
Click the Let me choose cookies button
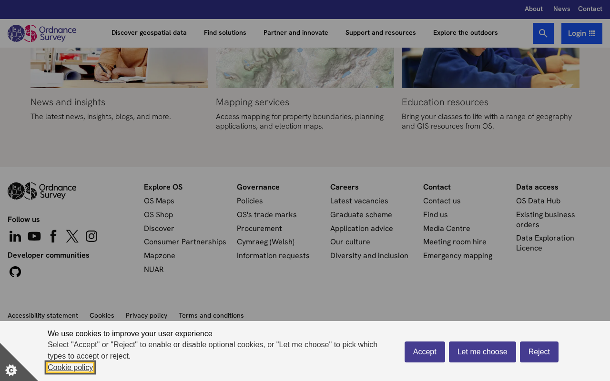(482, 352)
